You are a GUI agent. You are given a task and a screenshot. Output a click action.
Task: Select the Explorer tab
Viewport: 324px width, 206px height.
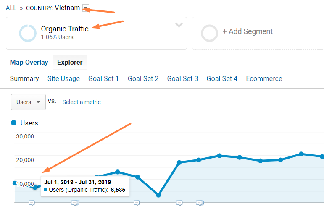pos(70,62)
